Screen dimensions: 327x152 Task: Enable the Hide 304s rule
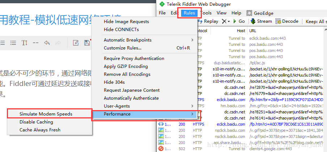[x=114, y=82]
